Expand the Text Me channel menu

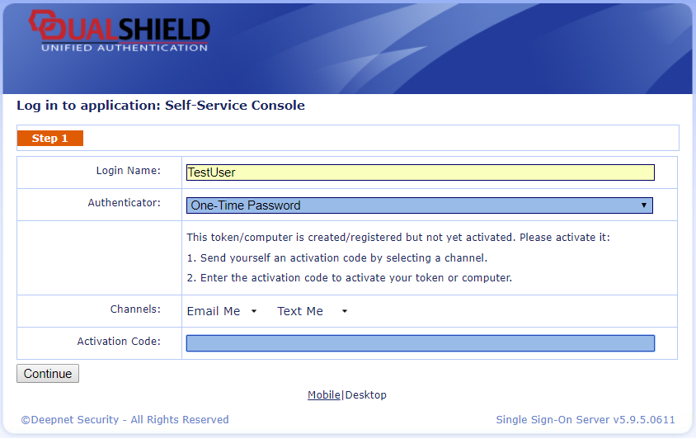[312, 311]
